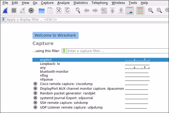169x113 pixels.
Task: Click the stop capture square icon
Action: pos(14,10)
